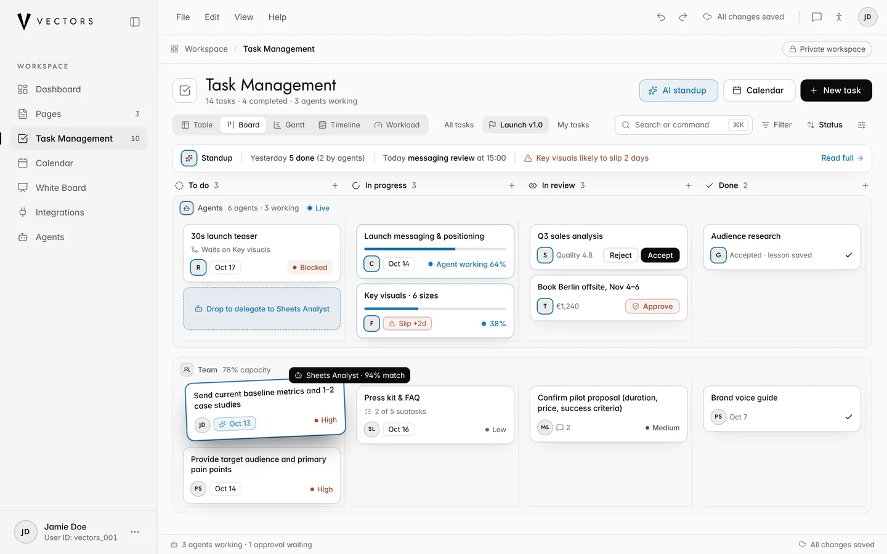
Task: Open Private workspace visibility selector
Action: 827,49
